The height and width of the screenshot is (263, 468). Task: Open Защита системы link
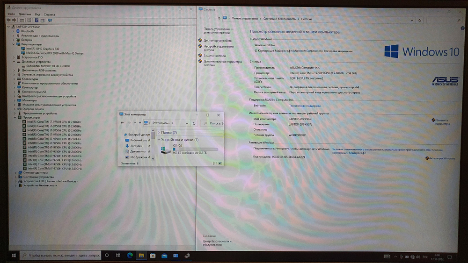[214, 56]
